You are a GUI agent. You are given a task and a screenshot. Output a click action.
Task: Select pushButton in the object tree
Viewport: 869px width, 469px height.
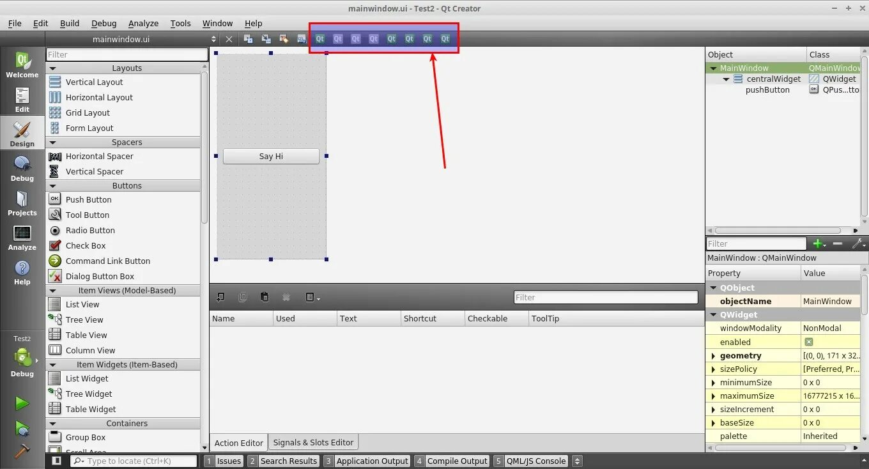point(767,90)
